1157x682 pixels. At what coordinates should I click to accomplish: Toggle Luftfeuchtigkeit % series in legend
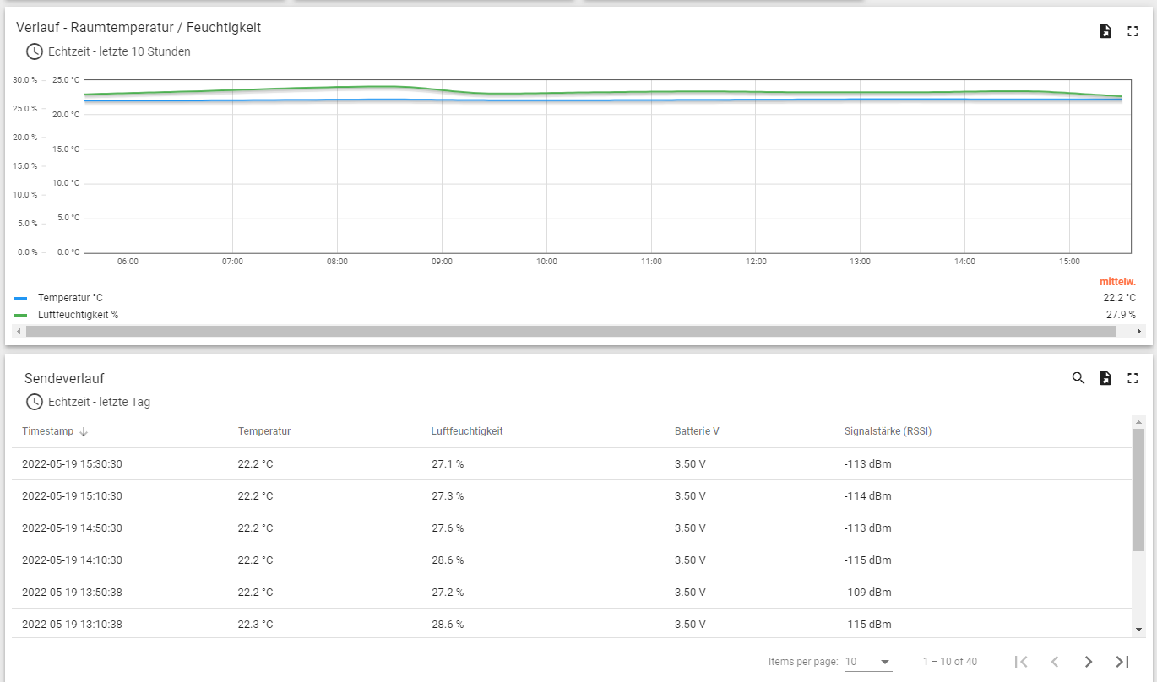point(77,315)
